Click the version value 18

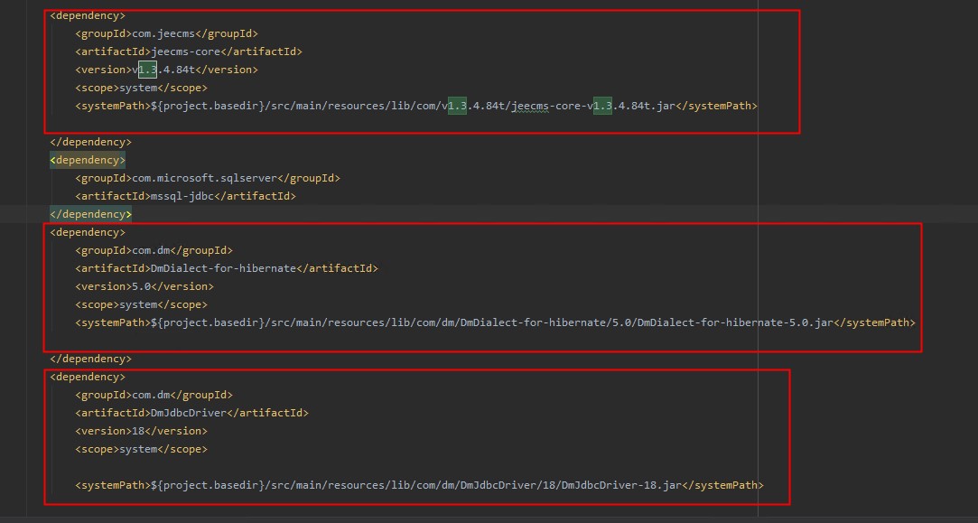click(x=139, y=431)
